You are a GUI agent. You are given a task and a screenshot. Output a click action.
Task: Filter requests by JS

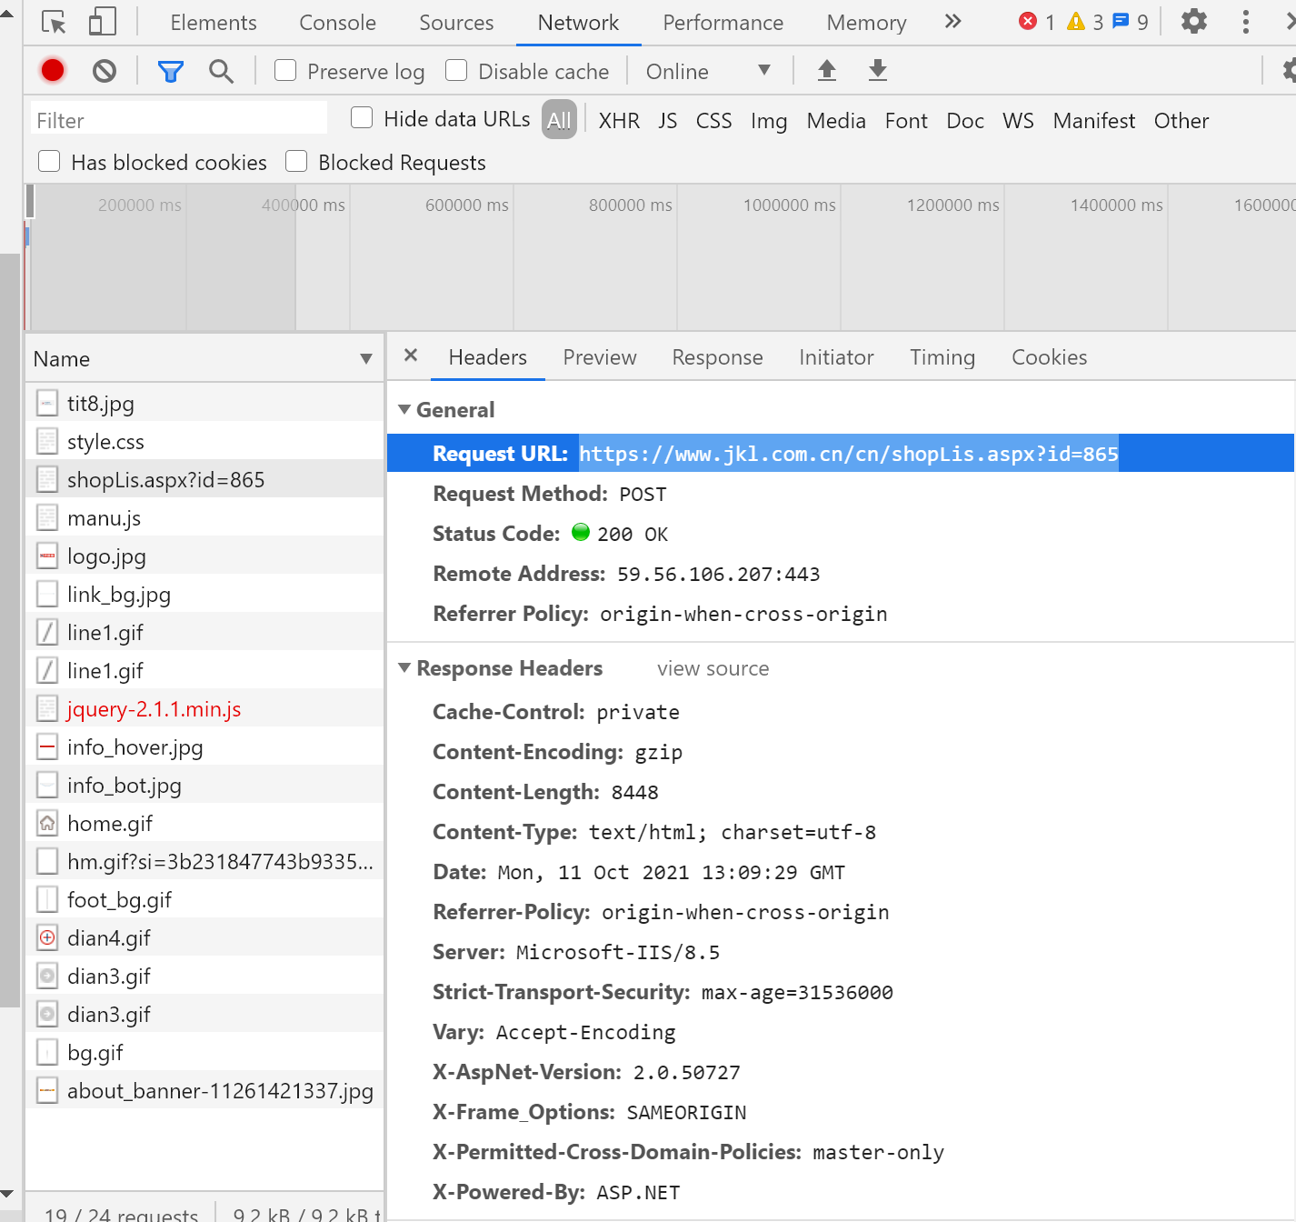[x=668, y=120]
